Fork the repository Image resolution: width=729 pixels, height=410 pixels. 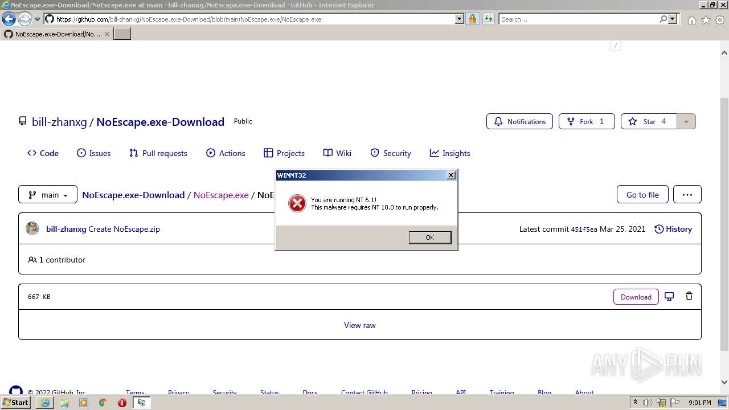[x=587, y=121]
